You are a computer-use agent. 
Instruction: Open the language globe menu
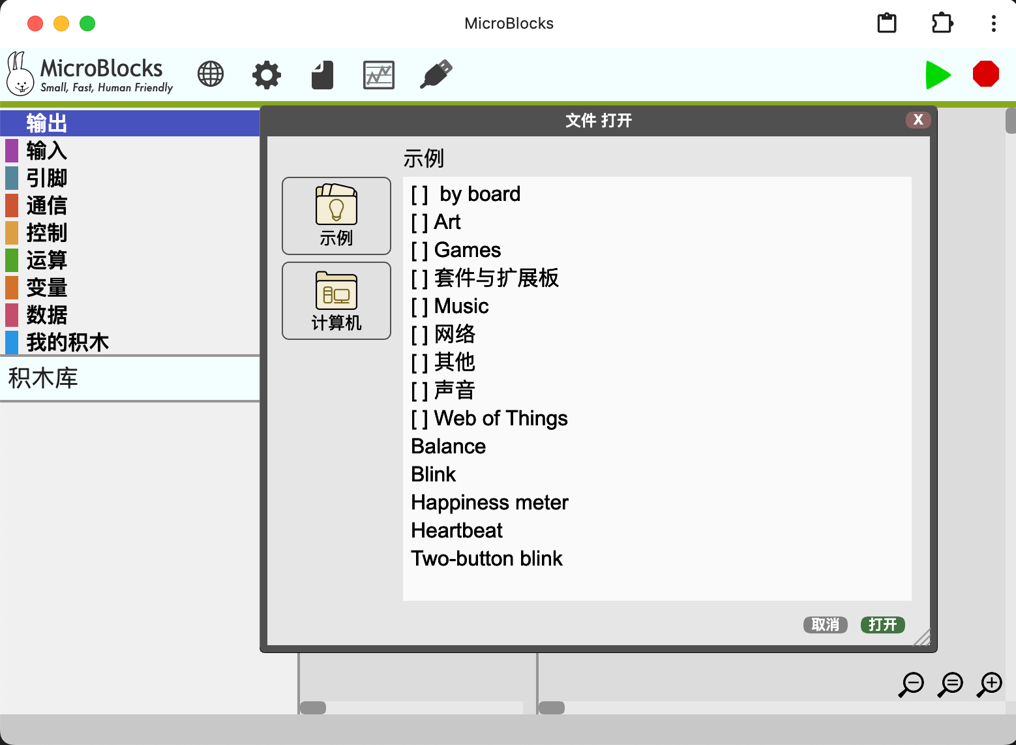211,74
